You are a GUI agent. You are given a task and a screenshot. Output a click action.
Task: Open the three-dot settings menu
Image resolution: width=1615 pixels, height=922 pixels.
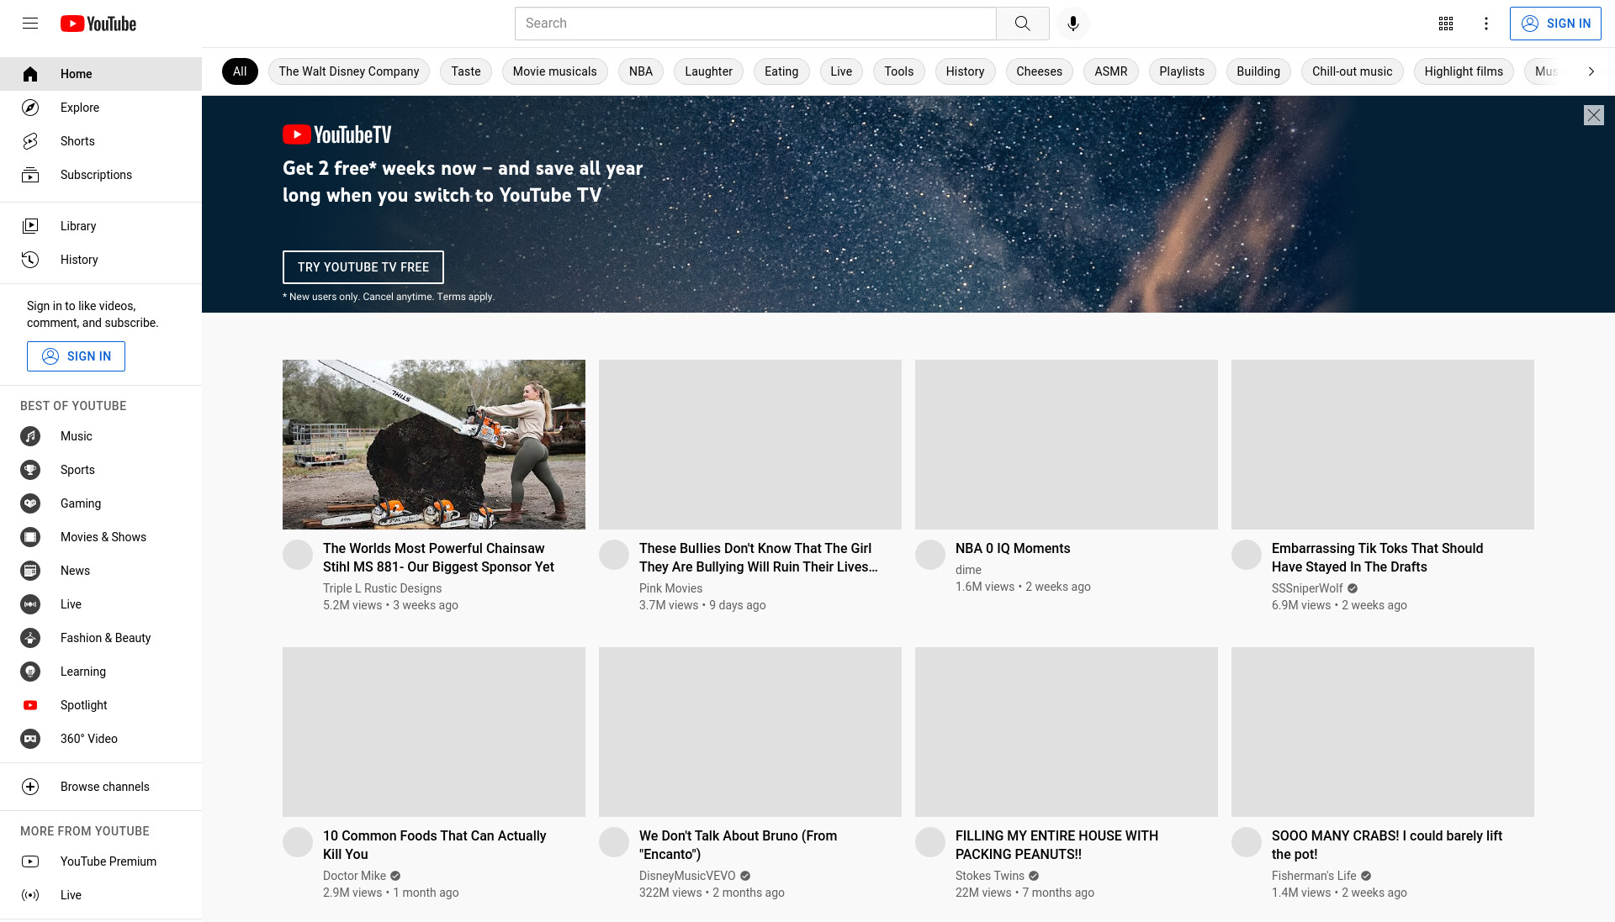coord(1486,24)
